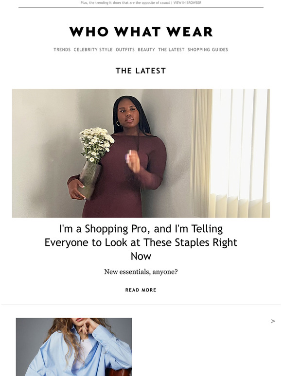Open the Beauty navigation link
Screen dimensions: 282x376
coord(146,50)
